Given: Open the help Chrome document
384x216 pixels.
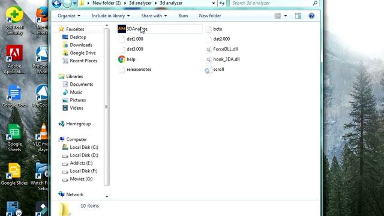Looking at the screenshot, I should (127, 59).
